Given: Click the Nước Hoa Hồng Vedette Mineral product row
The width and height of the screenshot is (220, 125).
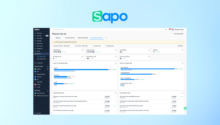Looking at the screenshot, I should tap(84, 111).
